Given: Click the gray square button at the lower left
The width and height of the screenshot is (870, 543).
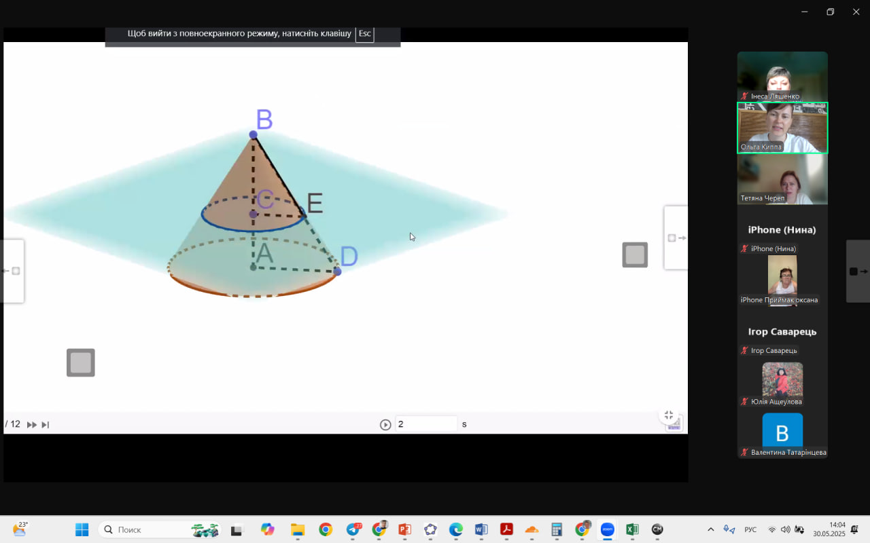Looking at the screenshot, I should point(81,362).
